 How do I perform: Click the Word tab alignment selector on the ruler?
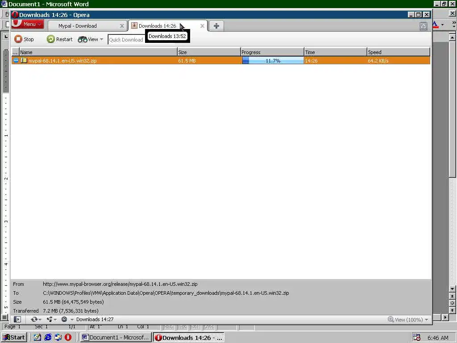tap(5, 37)
